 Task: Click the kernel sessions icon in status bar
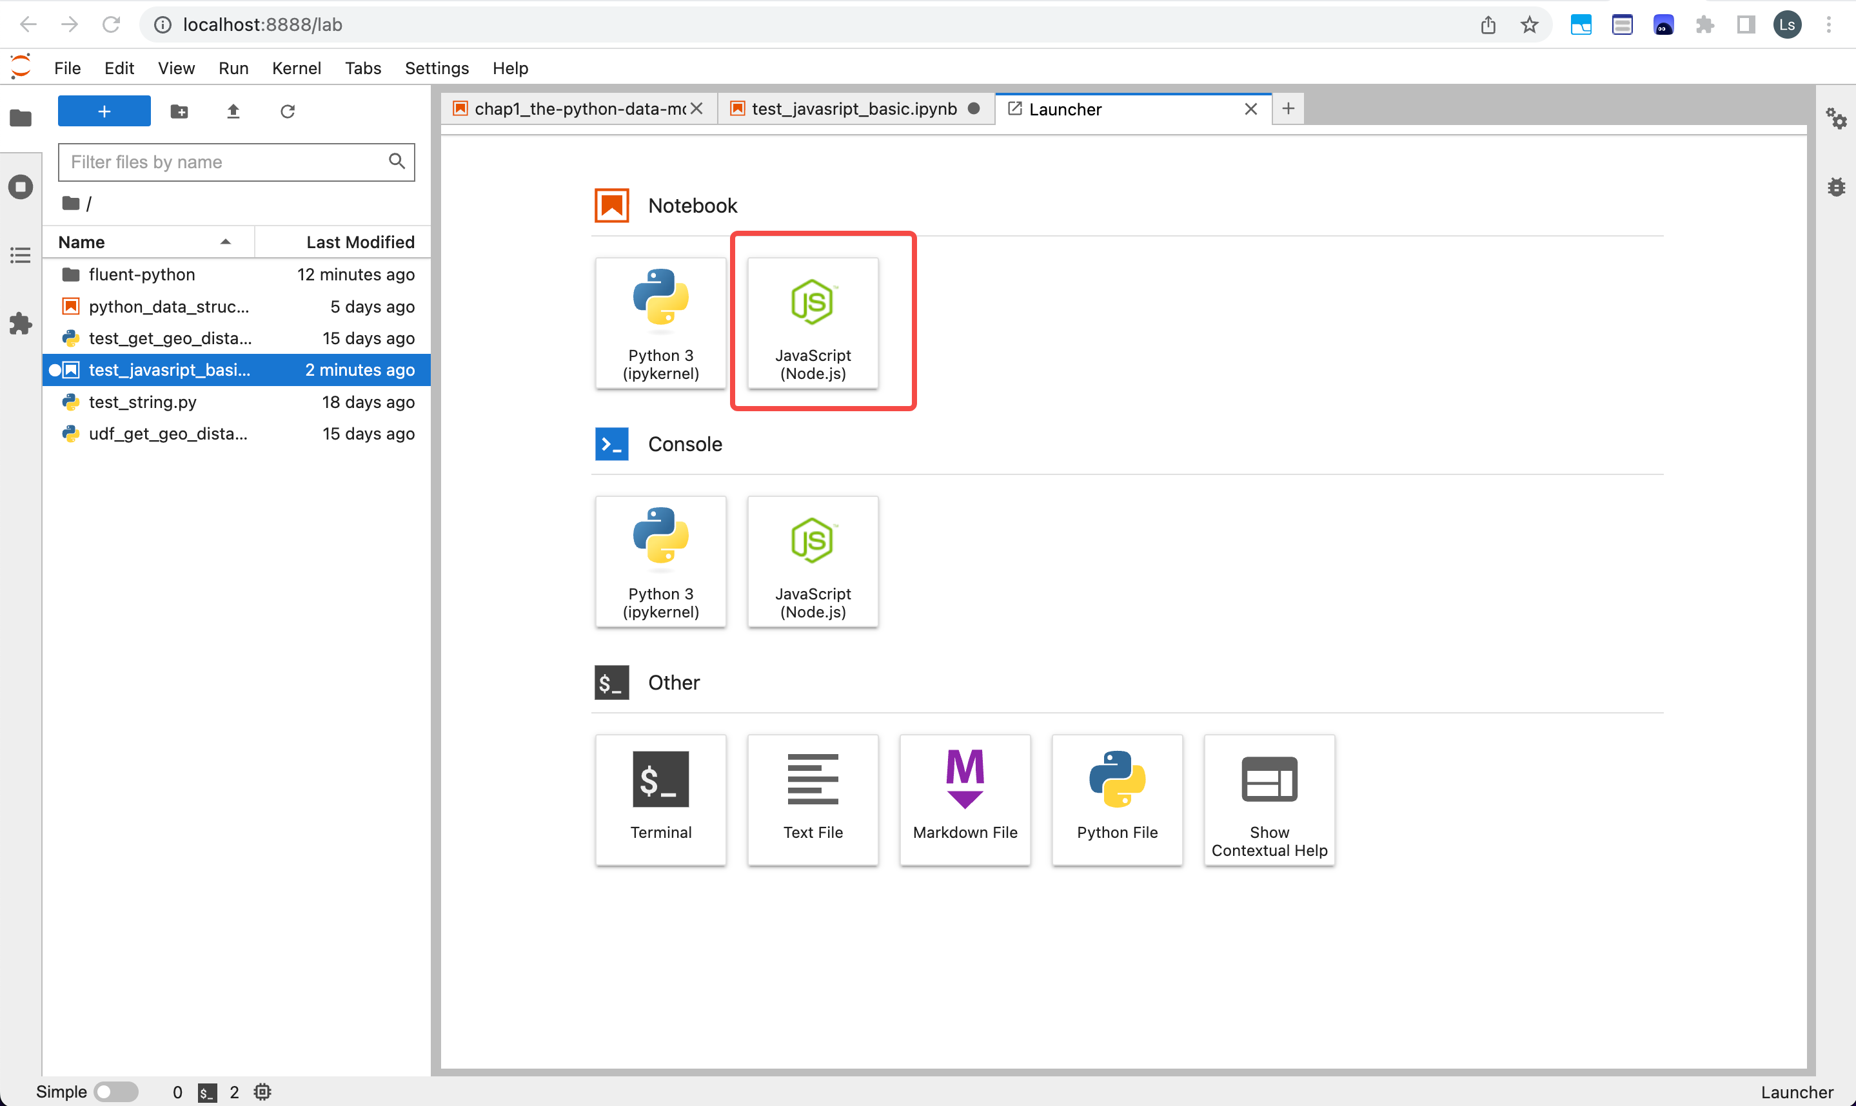262,1092
